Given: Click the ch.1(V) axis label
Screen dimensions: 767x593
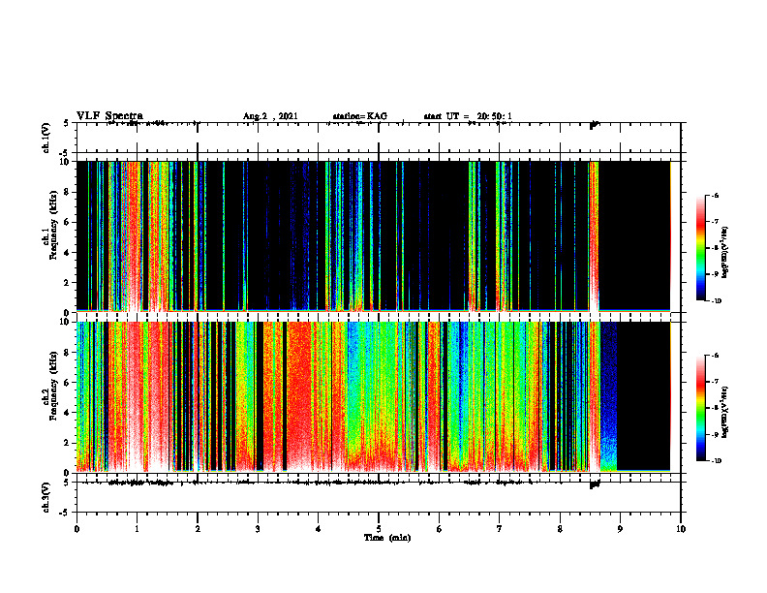Looking at the screenshot, I should click(46, 138).
